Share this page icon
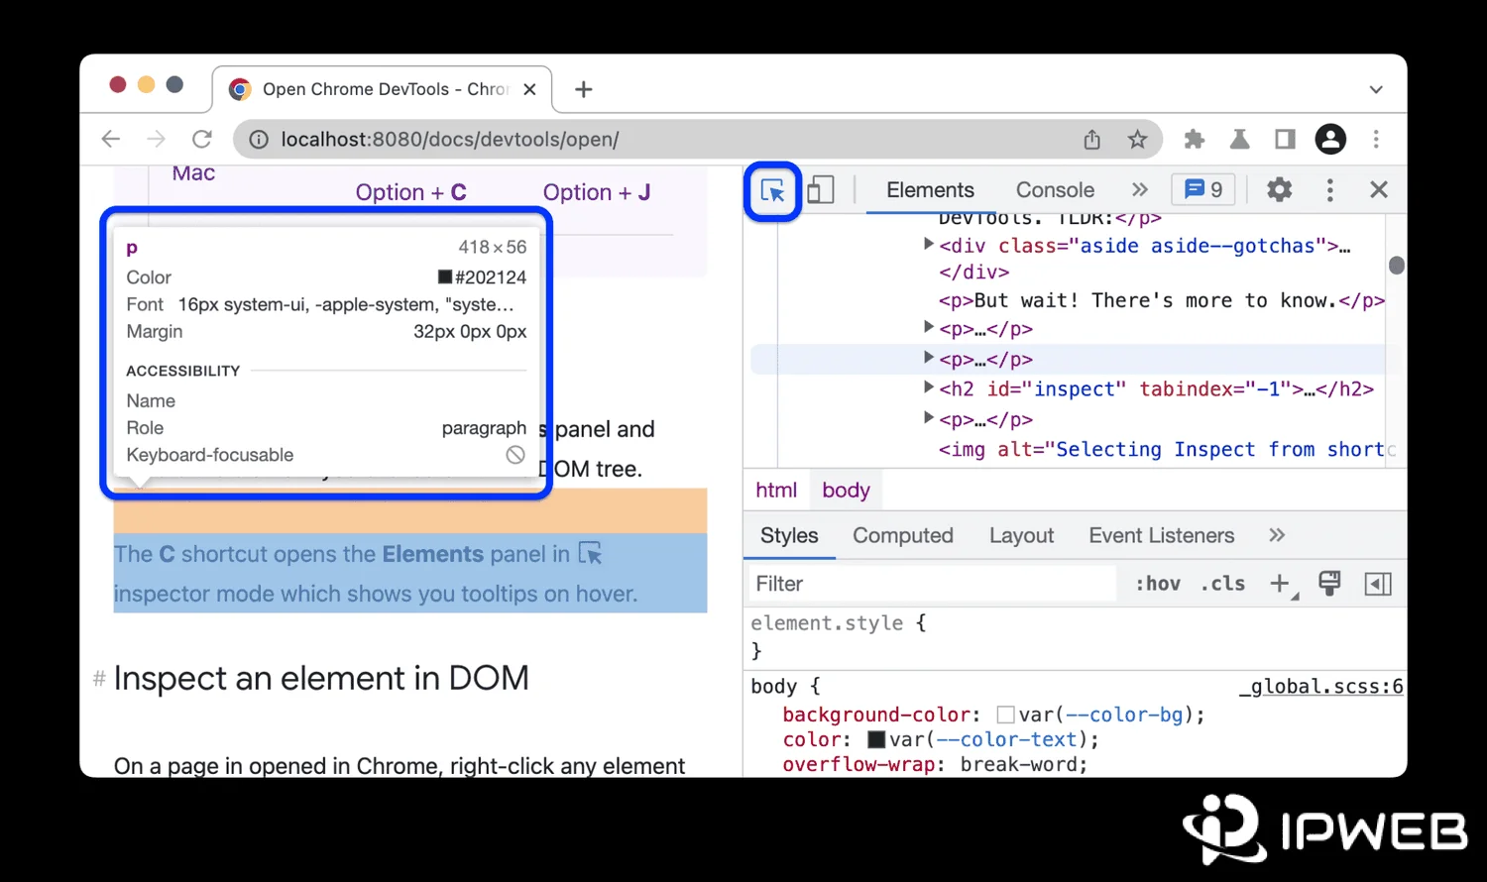 (1091, 140)
